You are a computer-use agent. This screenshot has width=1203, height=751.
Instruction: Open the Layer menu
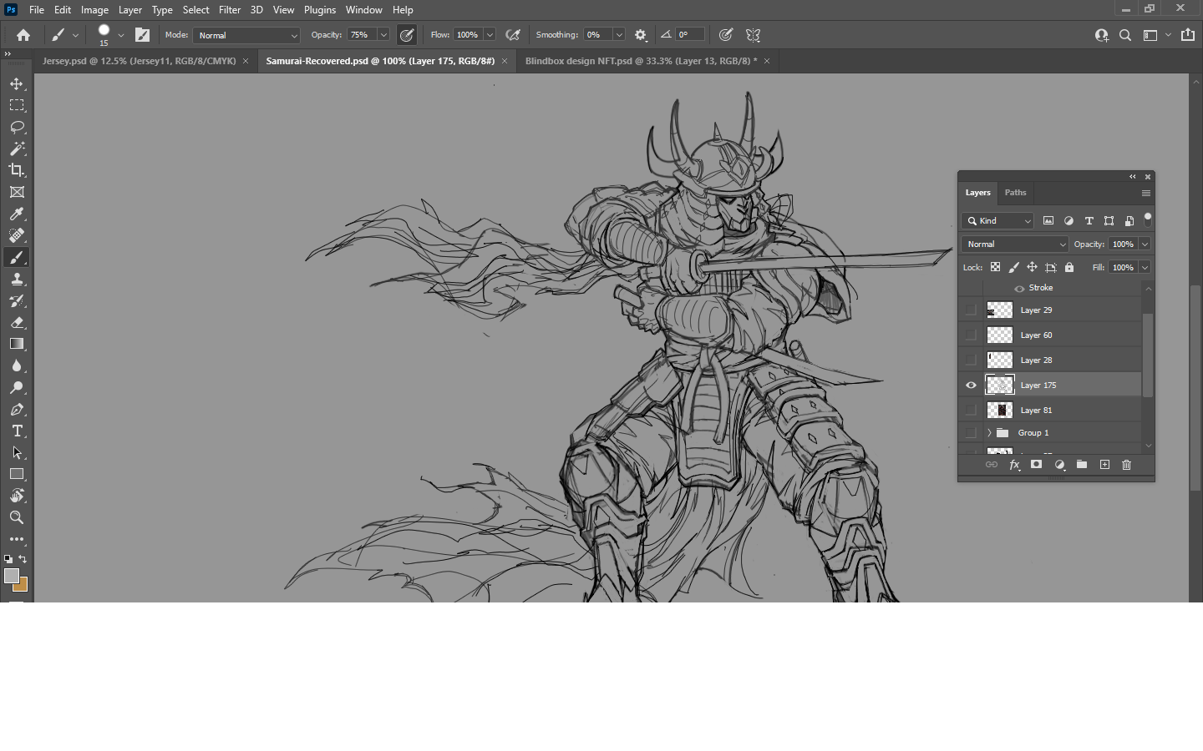[129, 10]
